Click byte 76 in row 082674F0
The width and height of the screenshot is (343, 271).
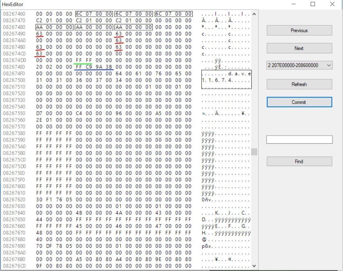click(x=158, y=73)
